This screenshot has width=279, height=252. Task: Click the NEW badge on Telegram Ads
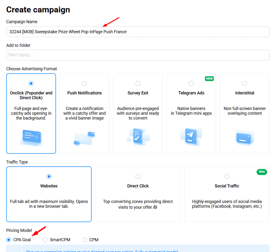(209, 78)
